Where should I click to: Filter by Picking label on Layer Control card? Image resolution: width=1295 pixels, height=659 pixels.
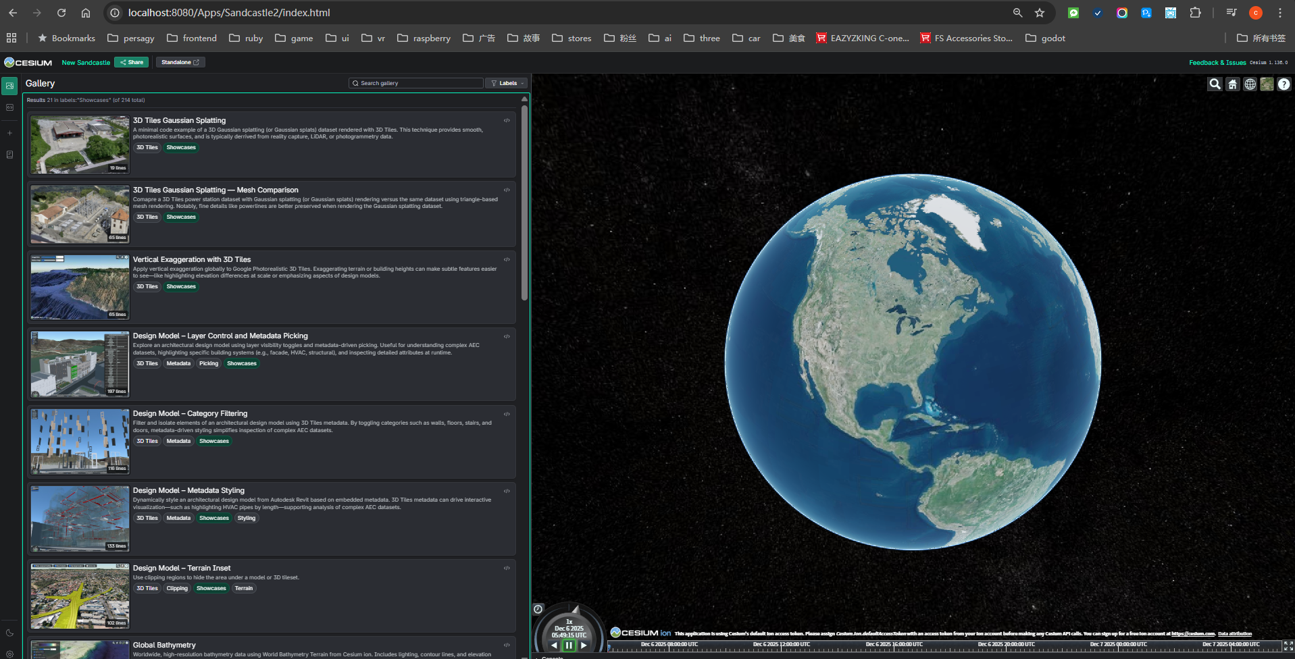pyautogui.click(x=209, y=364)
